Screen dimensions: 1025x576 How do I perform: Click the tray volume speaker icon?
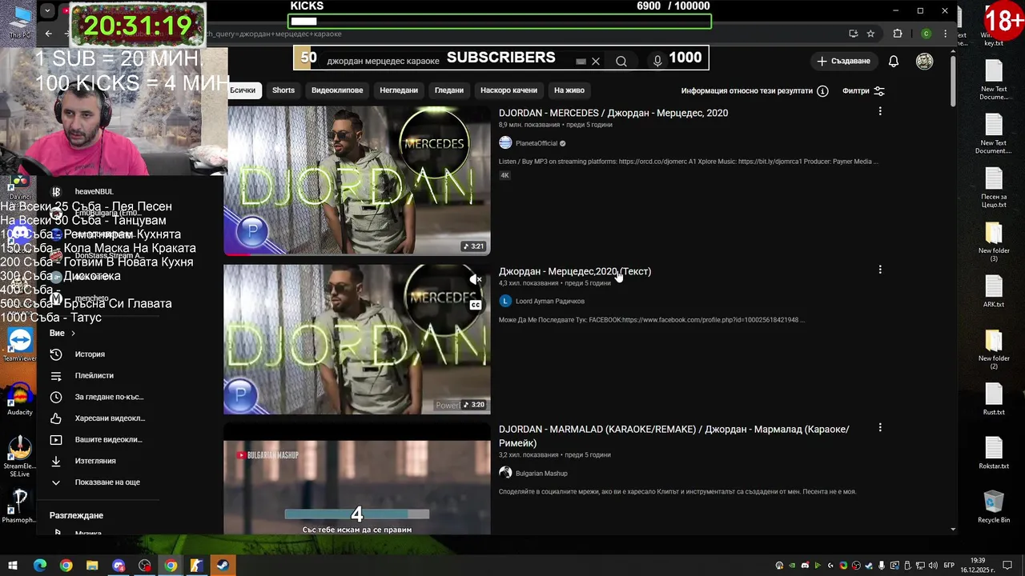[933, 566]
